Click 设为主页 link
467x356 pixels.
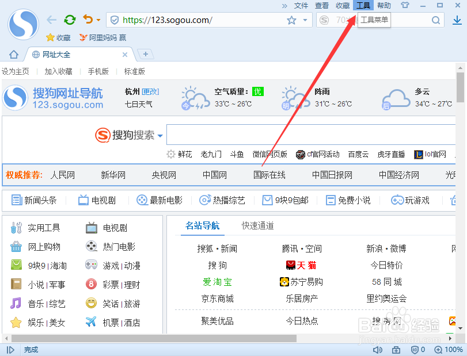click(16, 71)
